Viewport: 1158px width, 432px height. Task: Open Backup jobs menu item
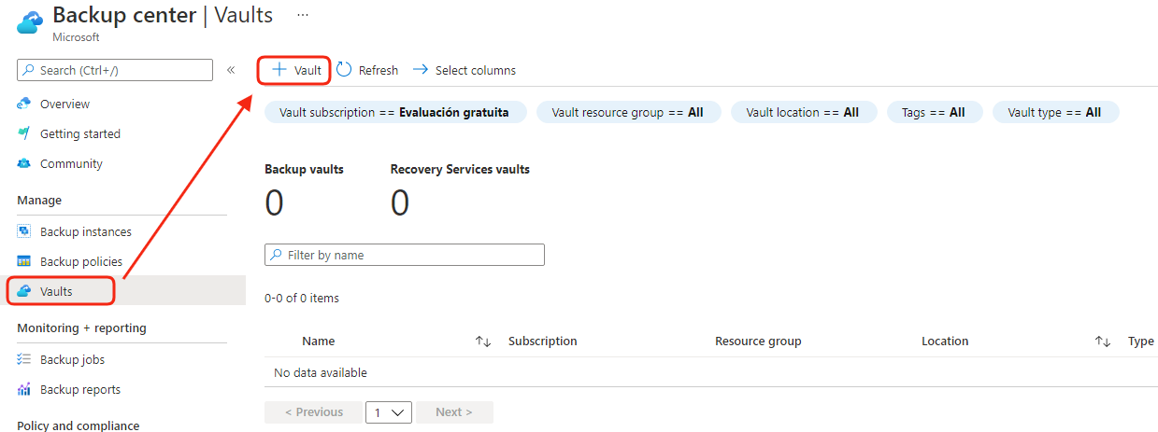(72, 359)
